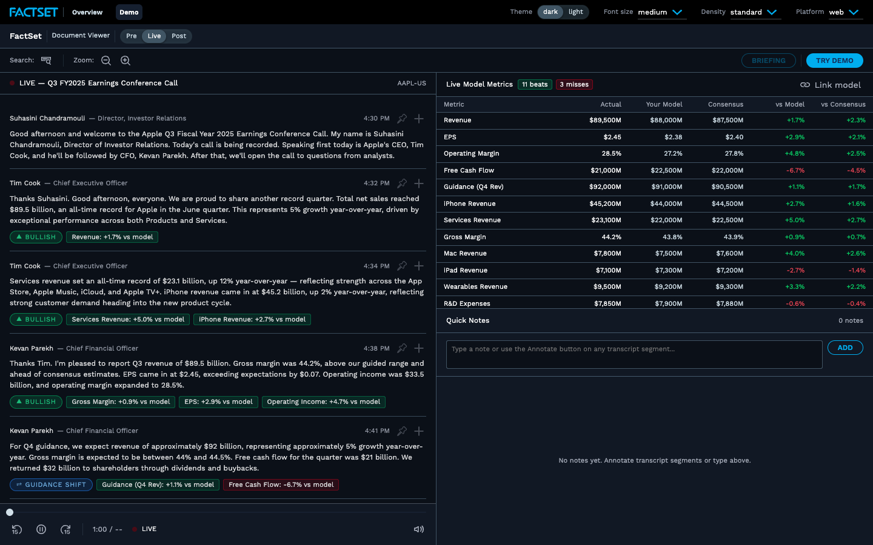Screen dimensions: 873x545
Task: Open the Platform dropdown
Action: (x=846, y=12)
